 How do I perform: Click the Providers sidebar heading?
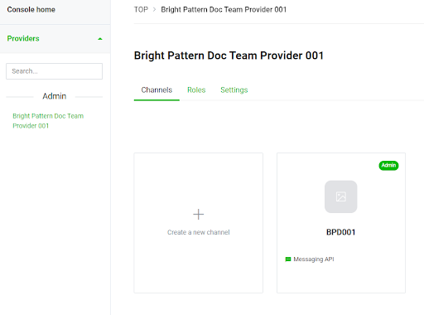click(x=23, y=38)
